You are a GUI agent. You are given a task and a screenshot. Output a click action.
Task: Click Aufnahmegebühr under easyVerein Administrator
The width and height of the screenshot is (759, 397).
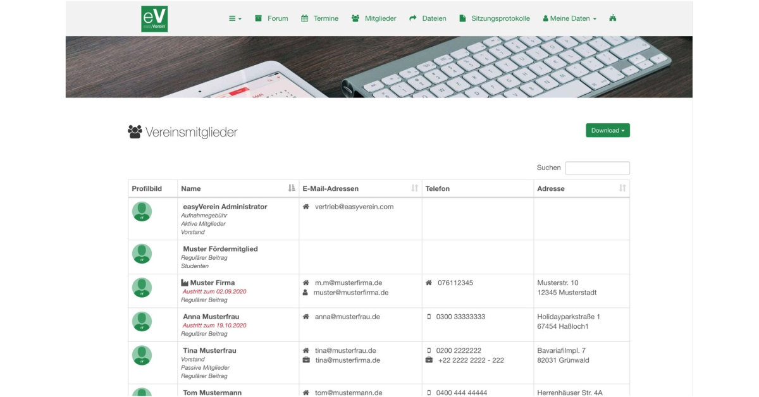point(204,216)
